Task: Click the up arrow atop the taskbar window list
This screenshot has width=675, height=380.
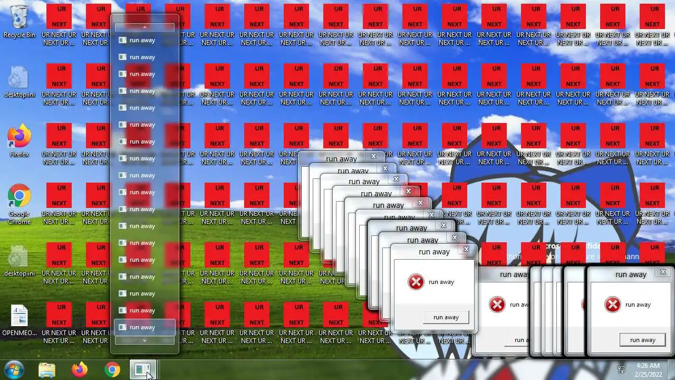Action: [x=144, y=27]
